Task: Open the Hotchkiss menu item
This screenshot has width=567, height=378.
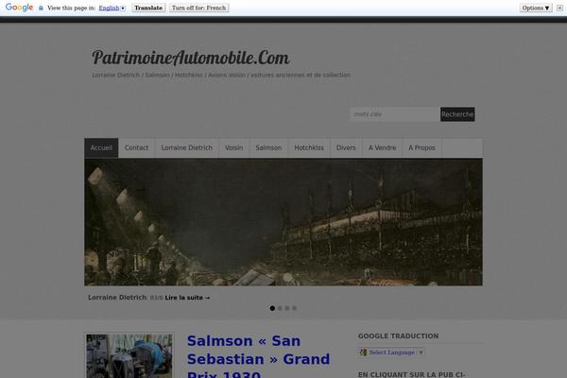Action: click(309, 147)
